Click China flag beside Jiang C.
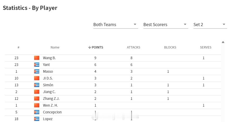This screenshot has height=122, width=231. click(37, 92)
